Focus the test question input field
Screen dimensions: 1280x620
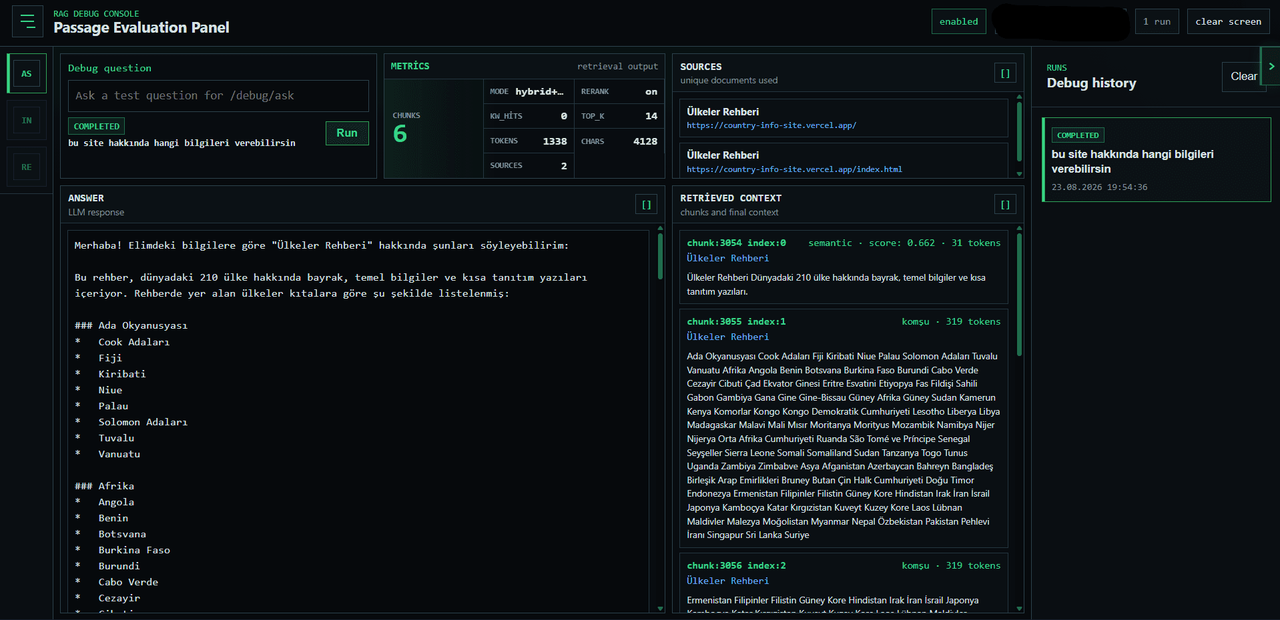[x=218, y=96]
